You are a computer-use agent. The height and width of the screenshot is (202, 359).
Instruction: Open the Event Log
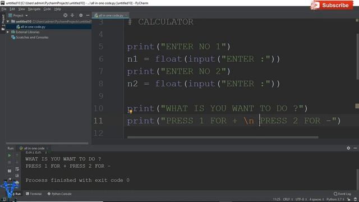click(342, 194)
